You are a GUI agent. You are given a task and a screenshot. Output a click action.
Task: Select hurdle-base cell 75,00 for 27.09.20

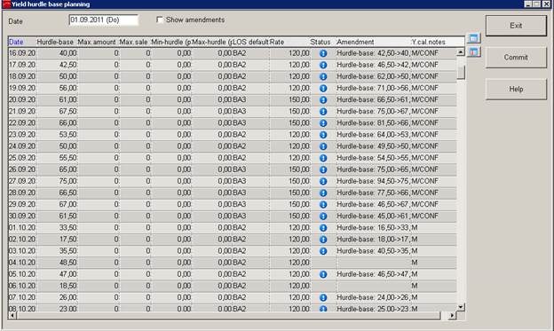(57, 181)
